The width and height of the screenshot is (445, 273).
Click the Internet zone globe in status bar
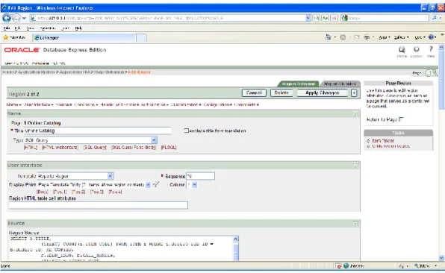point(346,266)
